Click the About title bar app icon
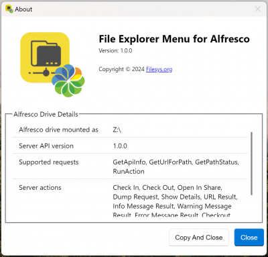268x257 pixels. [9, 9]
